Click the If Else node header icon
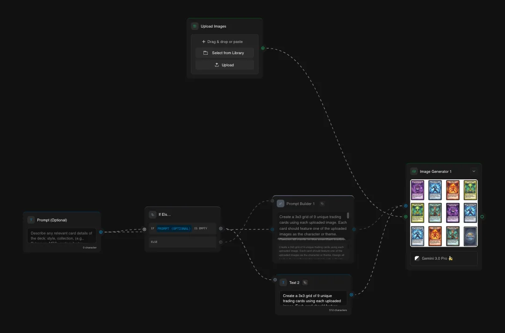505x333 pixels. pyautogui.click(x=152, y=214)
